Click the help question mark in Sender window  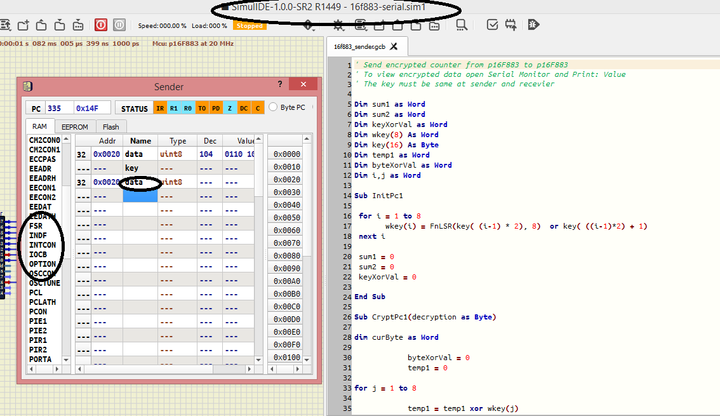click(x=280, y=84)
